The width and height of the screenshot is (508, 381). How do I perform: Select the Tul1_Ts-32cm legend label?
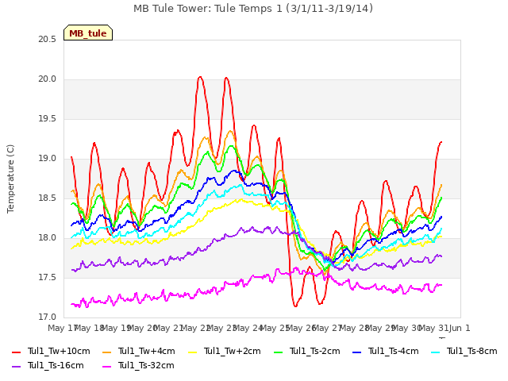146,365
